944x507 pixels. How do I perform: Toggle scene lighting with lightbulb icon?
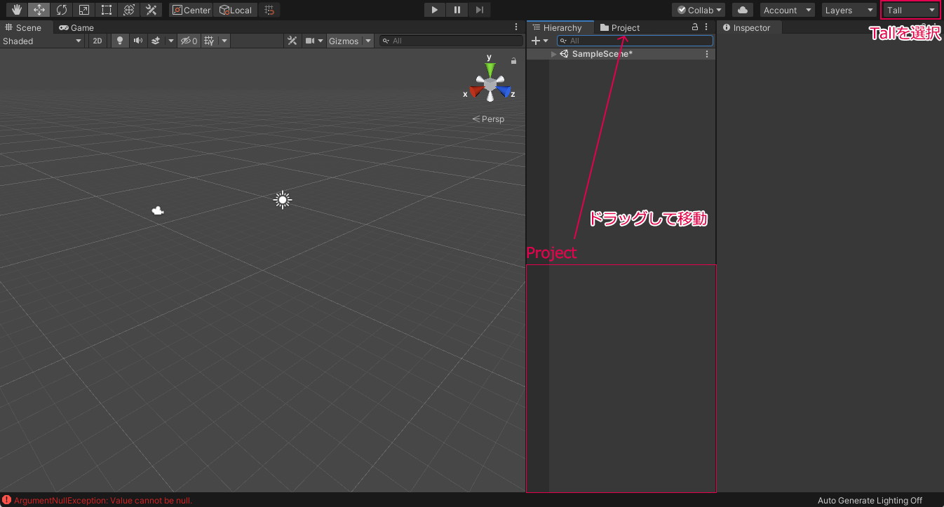tap(120, 41)
